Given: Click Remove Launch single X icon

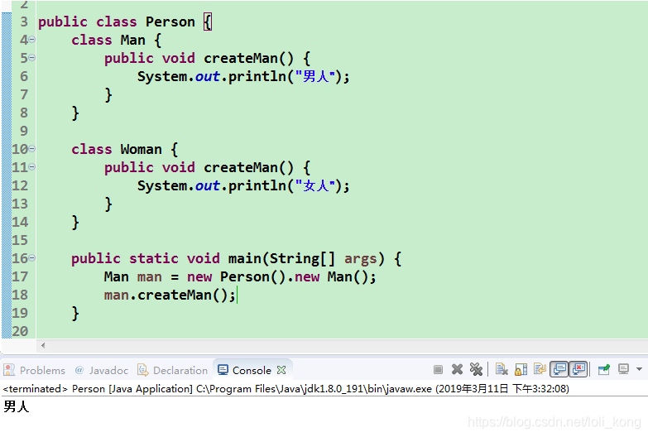Looking at the screenshot, I should click(457, 369).
